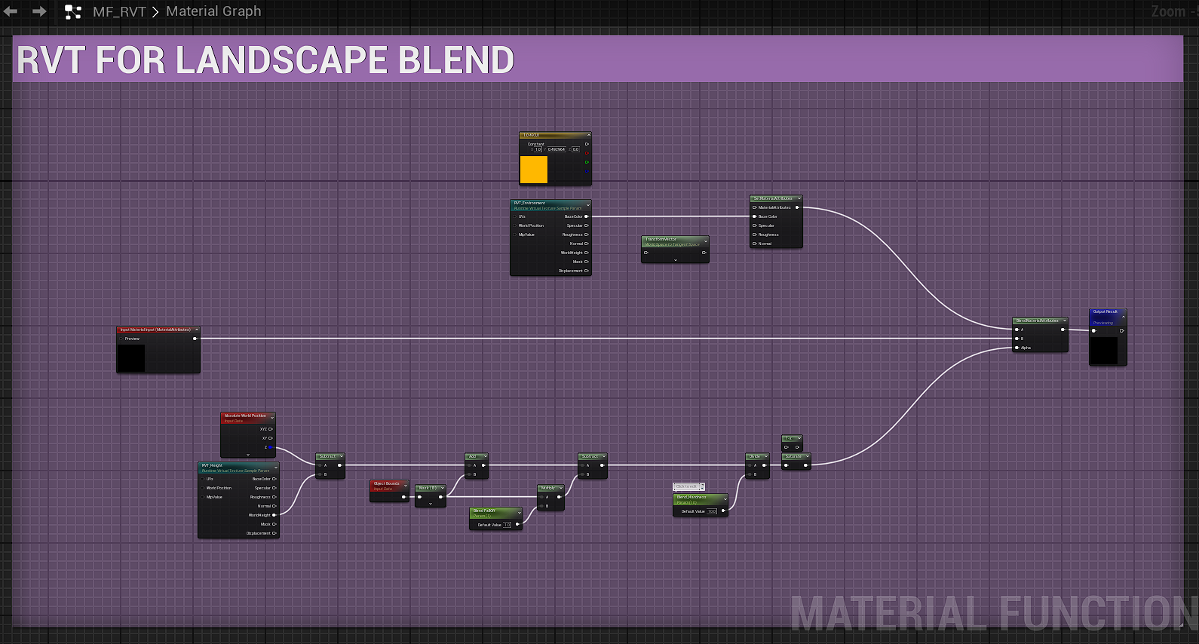
Task: Click WorldHeight output pin on RVT_Height node
Action: (274, 515)
